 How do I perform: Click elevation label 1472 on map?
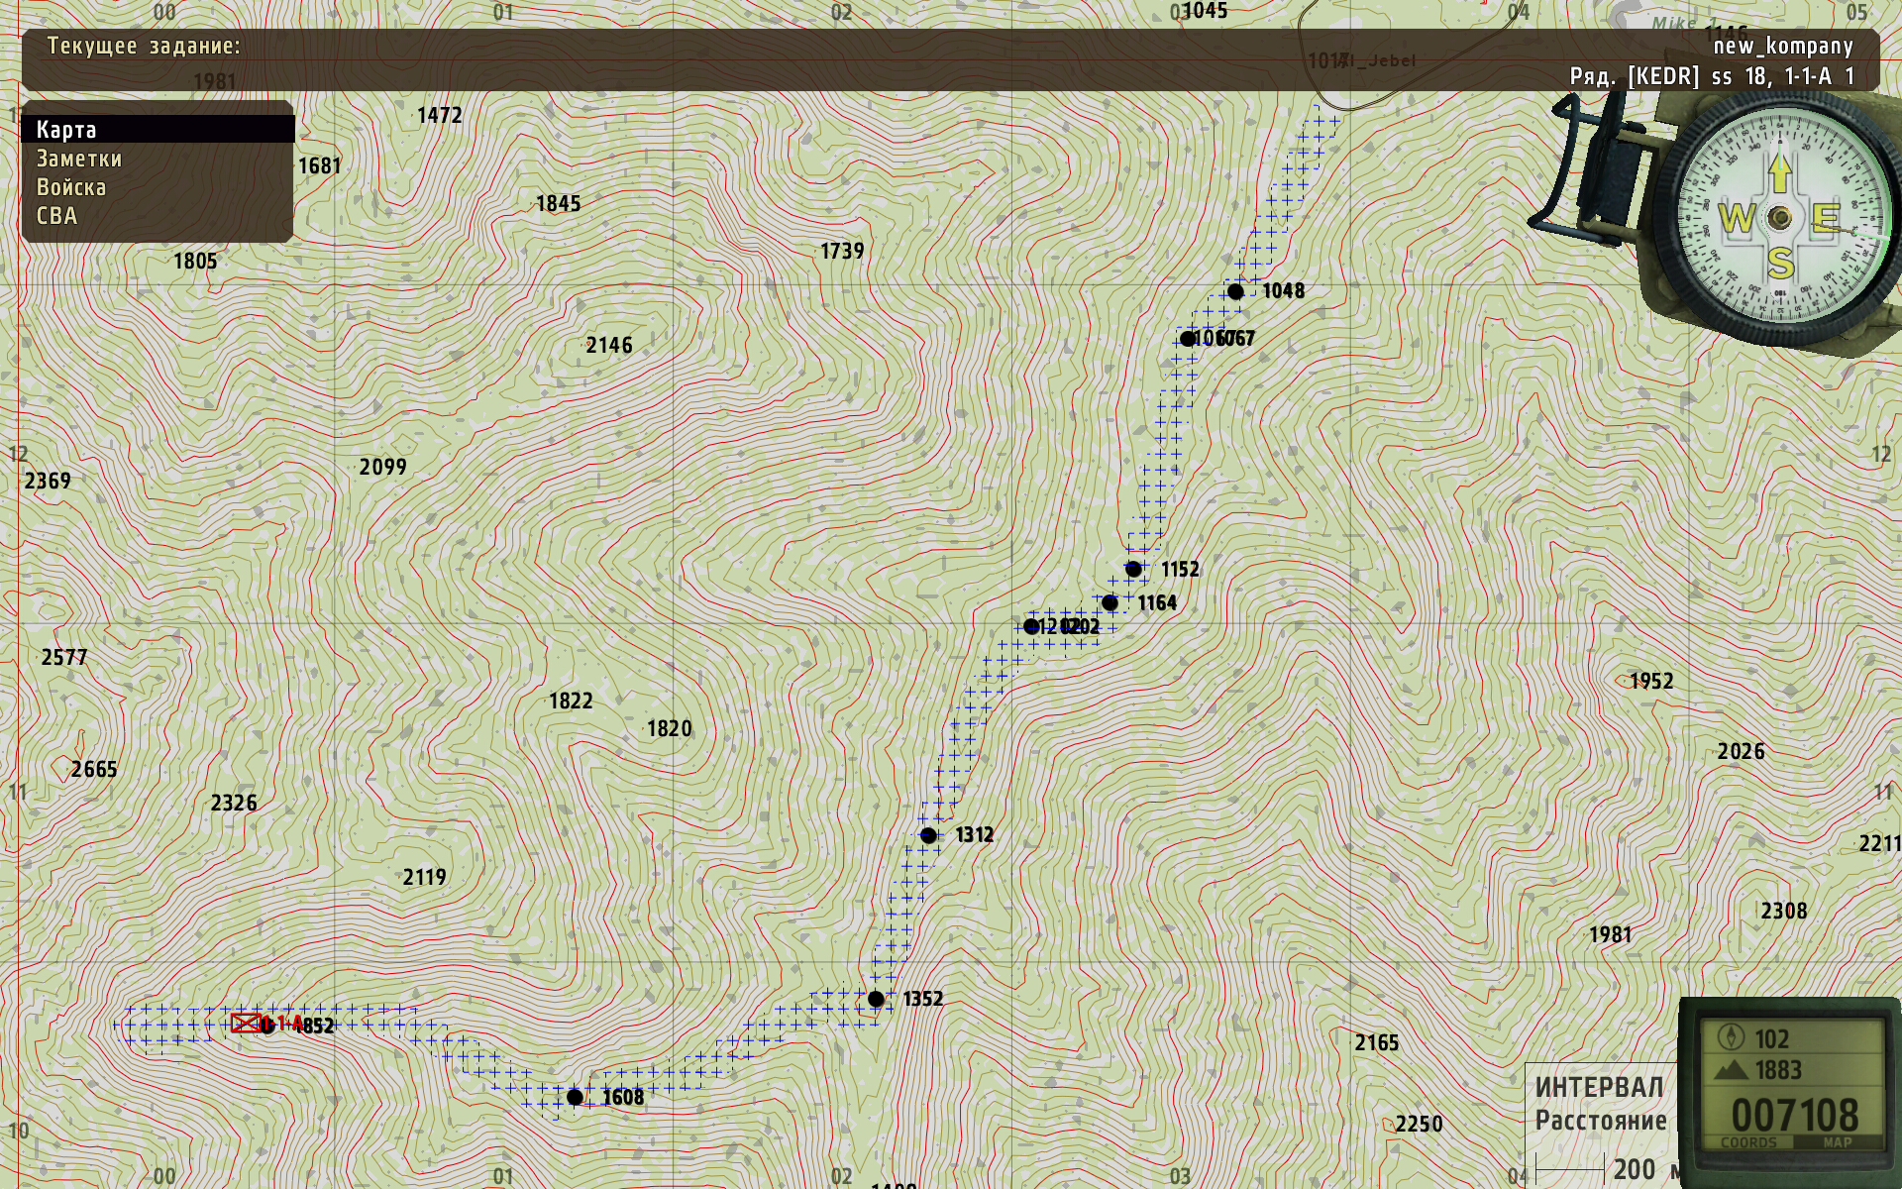[440, 116]
